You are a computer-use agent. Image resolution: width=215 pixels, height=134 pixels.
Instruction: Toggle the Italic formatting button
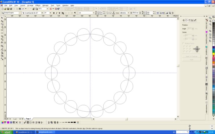(x=57, y=13)
